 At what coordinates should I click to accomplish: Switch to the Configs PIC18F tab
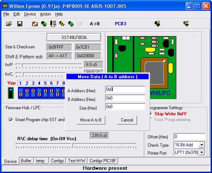click(x=103, y=161)
